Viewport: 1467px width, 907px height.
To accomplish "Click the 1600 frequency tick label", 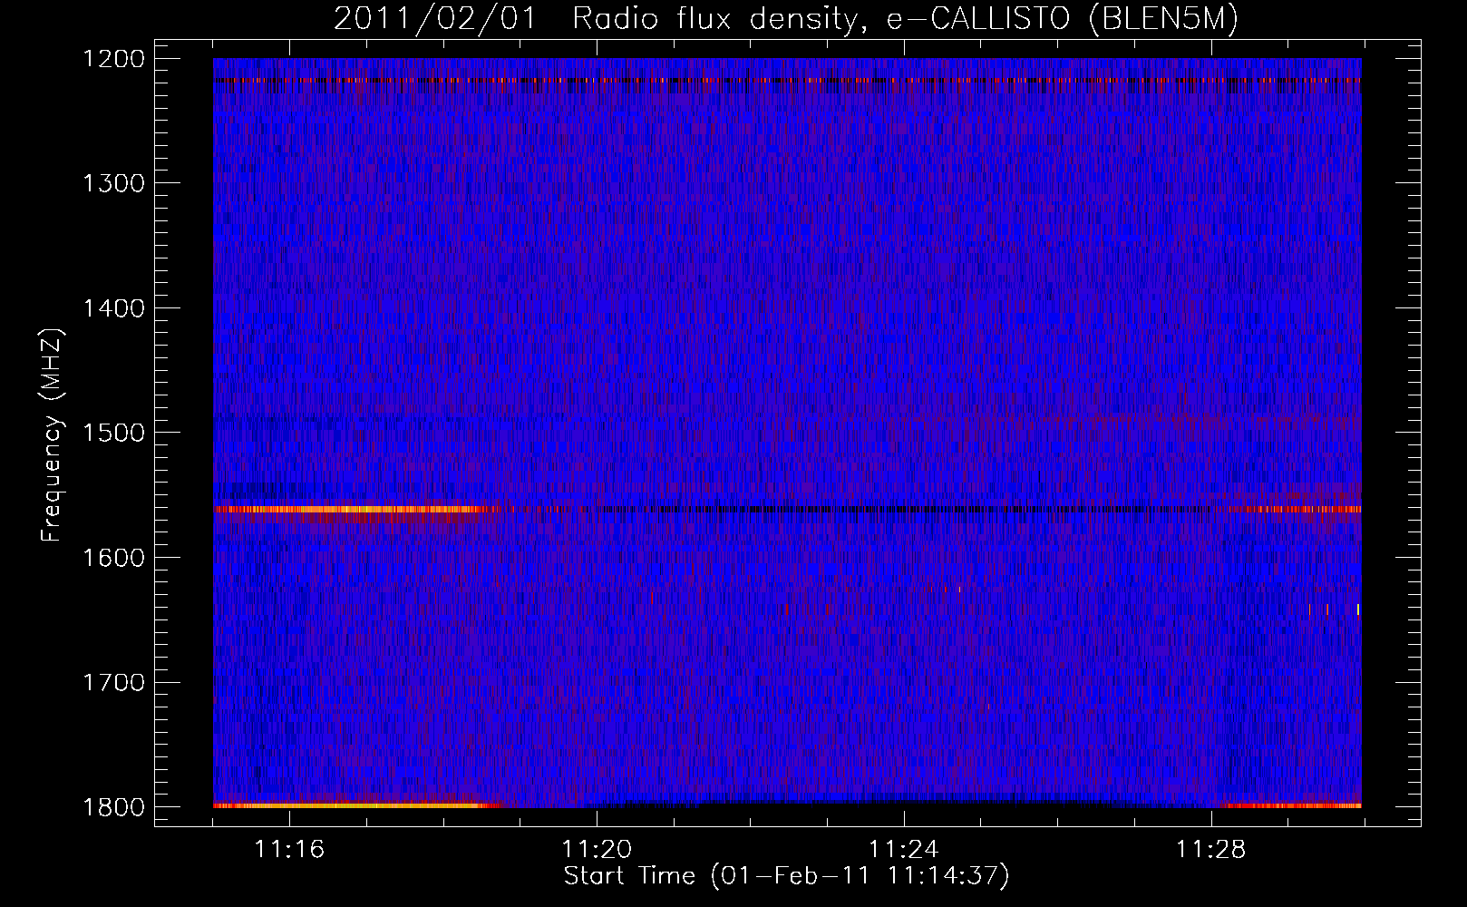I will point(114,558).
